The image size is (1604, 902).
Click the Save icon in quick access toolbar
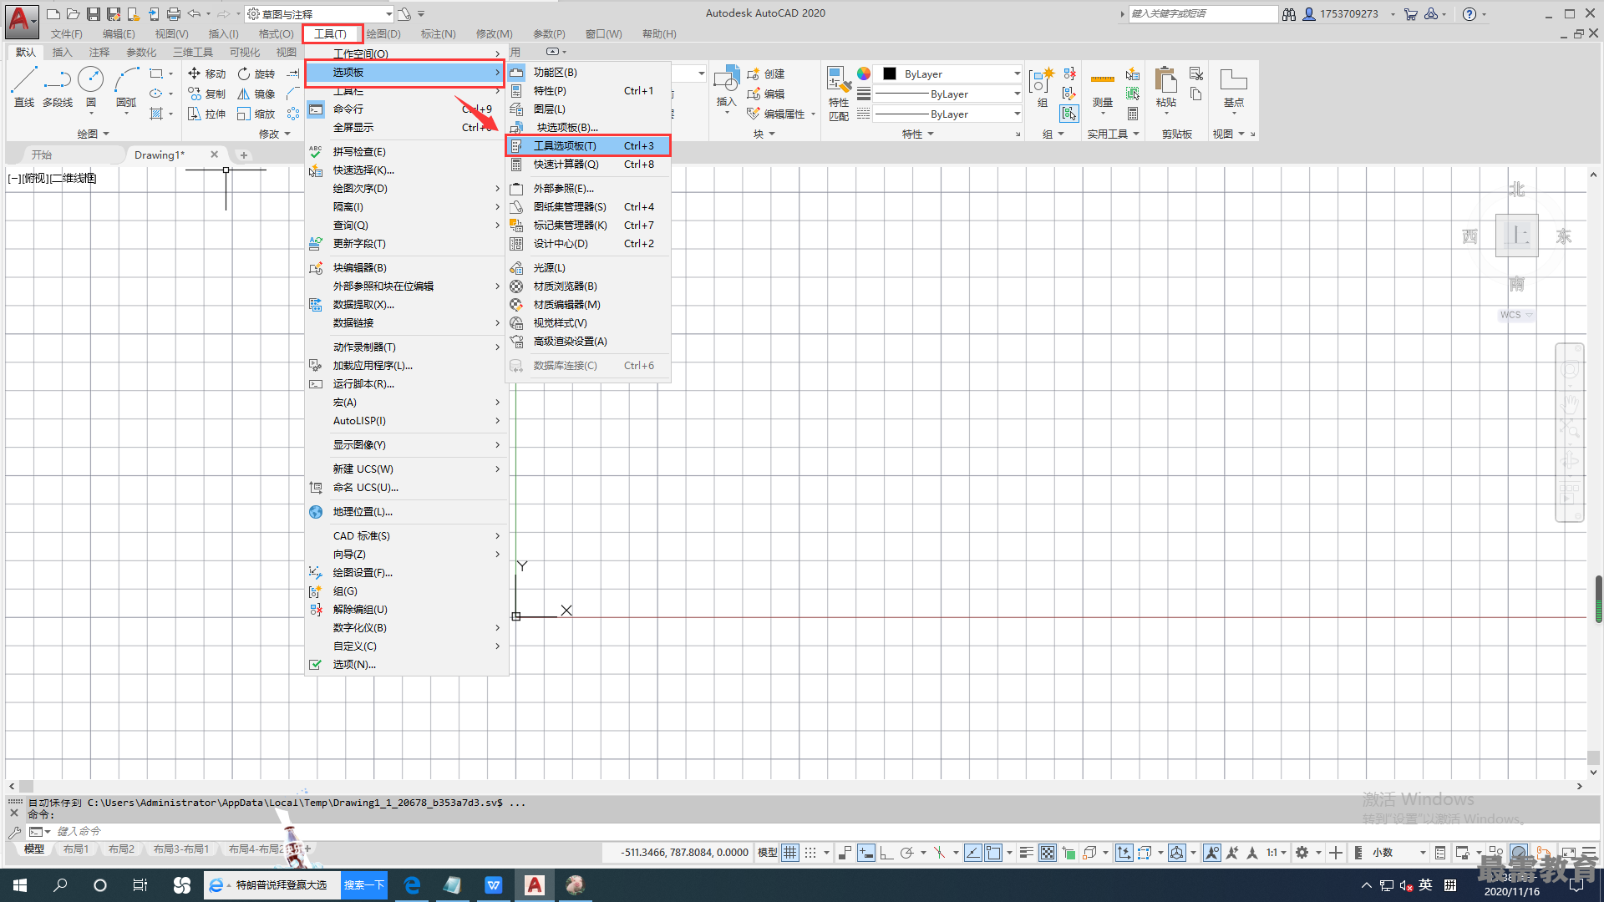(x=93, y=13)
